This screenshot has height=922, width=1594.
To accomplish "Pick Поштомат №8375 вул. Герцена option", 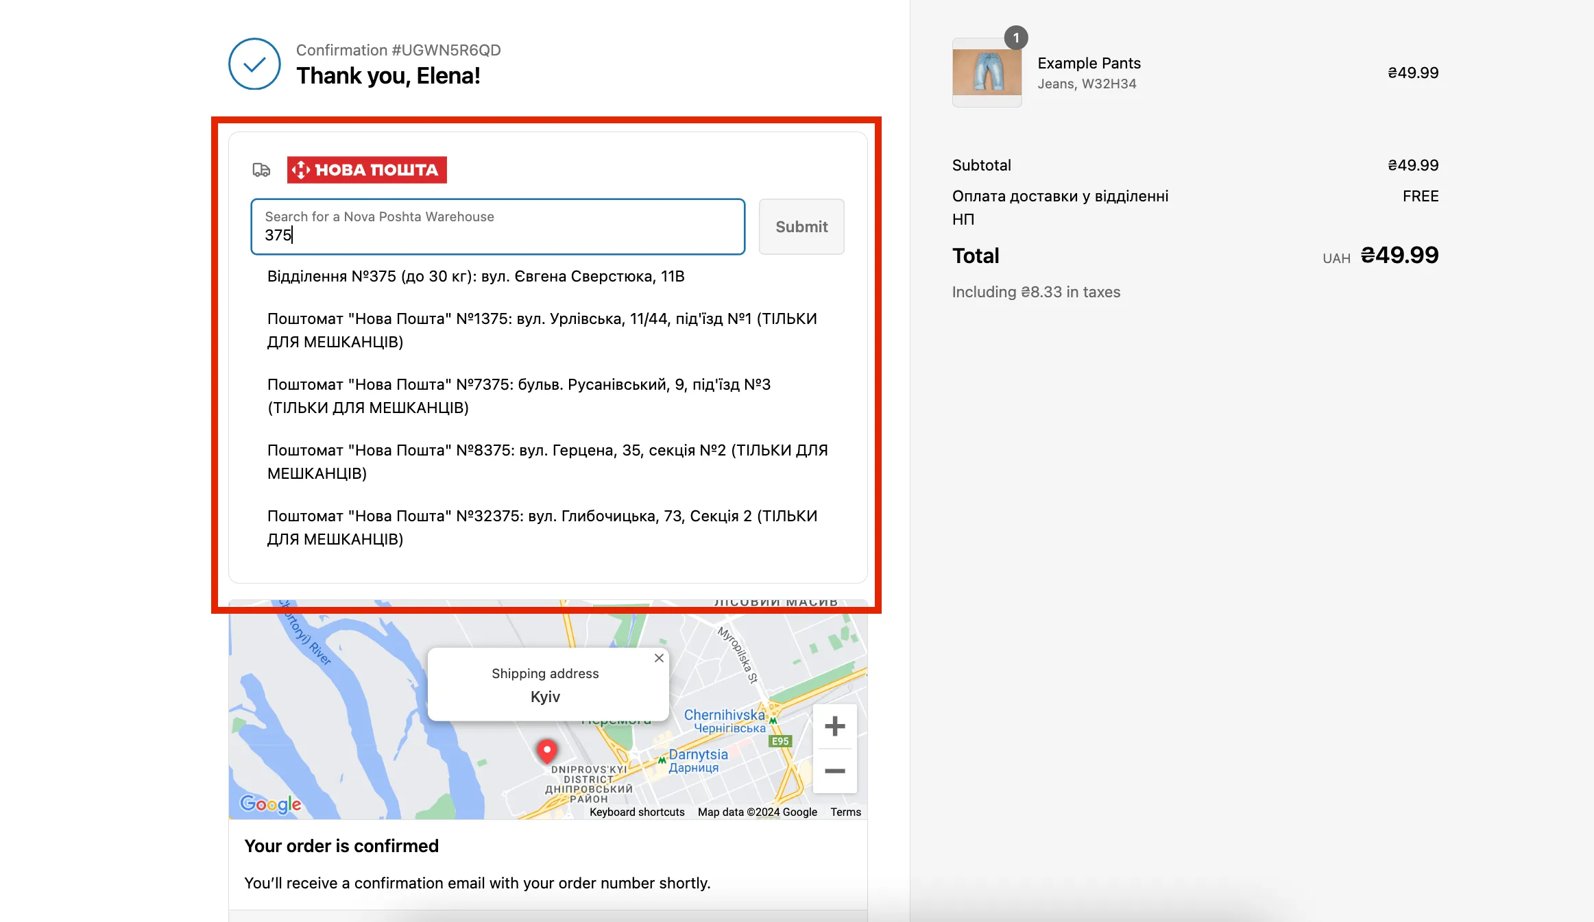I will pos(547,462).
